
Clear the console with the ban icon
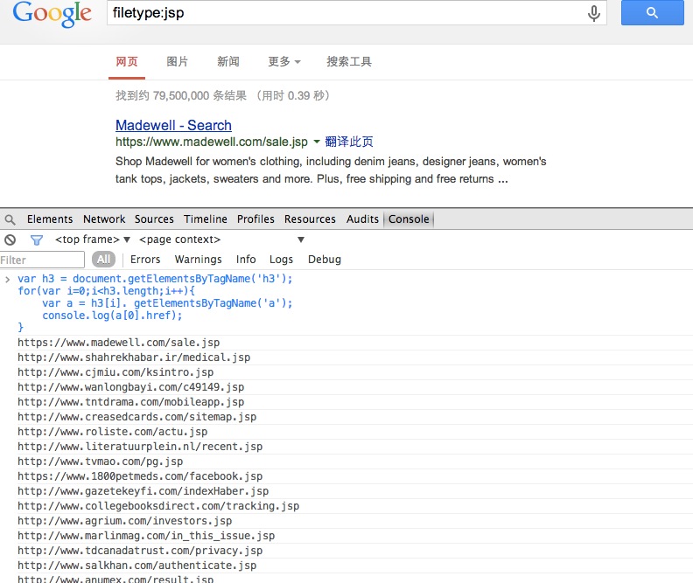pyautogui.click(x=10, y=239)
